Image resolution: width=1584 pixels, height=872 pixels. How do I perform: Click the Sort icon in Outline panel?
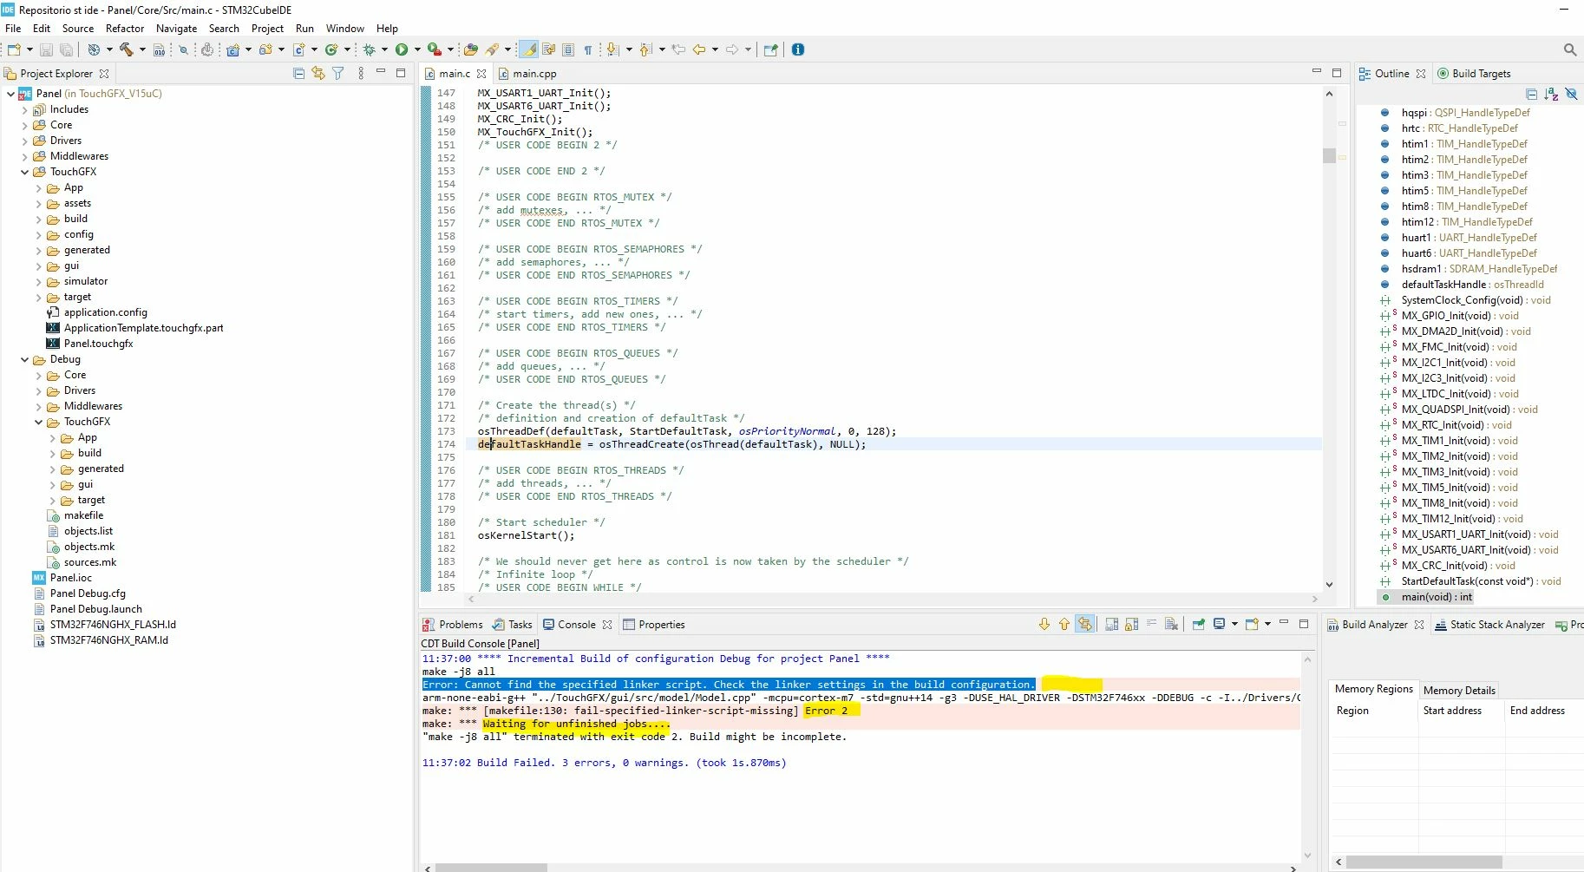[1551, 94]
